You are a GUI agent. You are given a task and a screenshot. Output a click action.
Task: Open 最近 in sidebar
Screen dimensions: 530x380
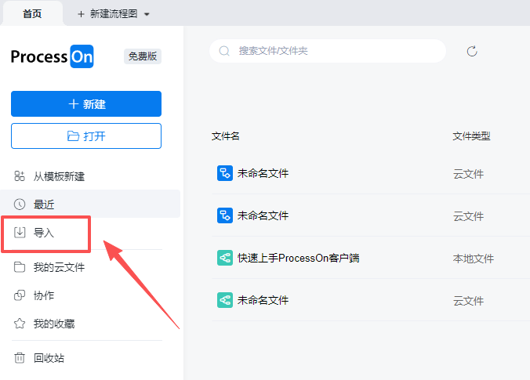(x=44, y=204)
